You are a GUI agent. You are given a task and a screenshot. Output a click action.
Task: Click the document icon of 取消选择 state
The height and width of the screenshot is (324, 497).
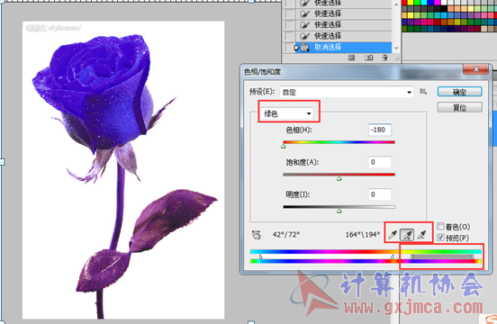coord(304,48)
